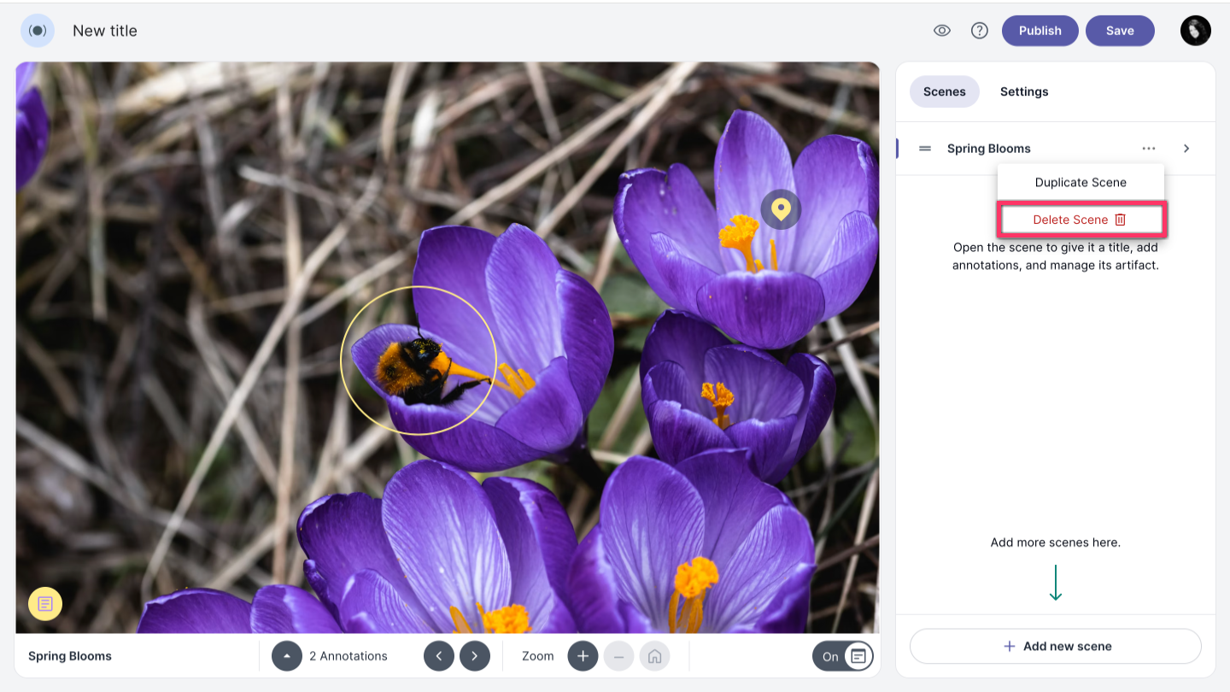The image size is (1230, 692).
Task: Select Delete Scene from the menu
Action: pos(1081,220)
